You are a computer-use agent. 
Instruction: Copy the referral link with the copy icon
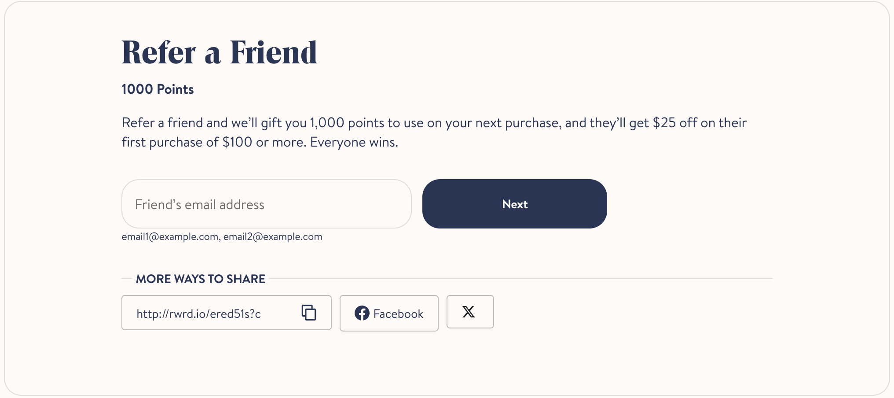pos(309,313)
